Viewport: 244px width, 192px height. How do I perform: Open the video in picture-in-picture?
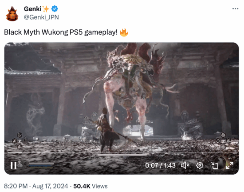pos(215,165)
